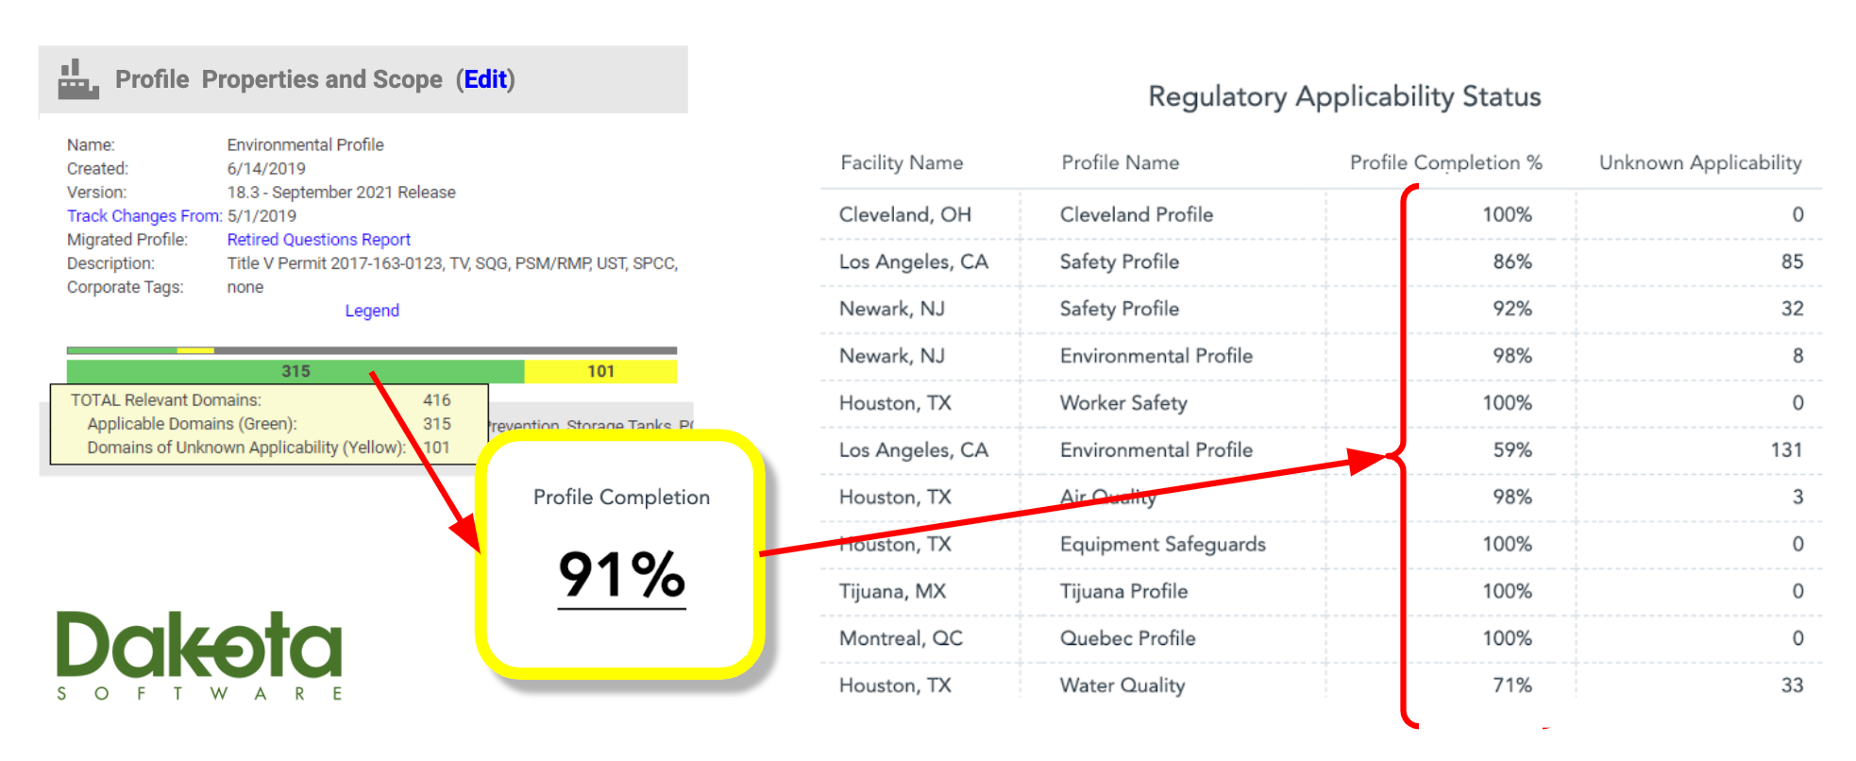Click the Worker Safety profile name

[x=1123, y=403]
